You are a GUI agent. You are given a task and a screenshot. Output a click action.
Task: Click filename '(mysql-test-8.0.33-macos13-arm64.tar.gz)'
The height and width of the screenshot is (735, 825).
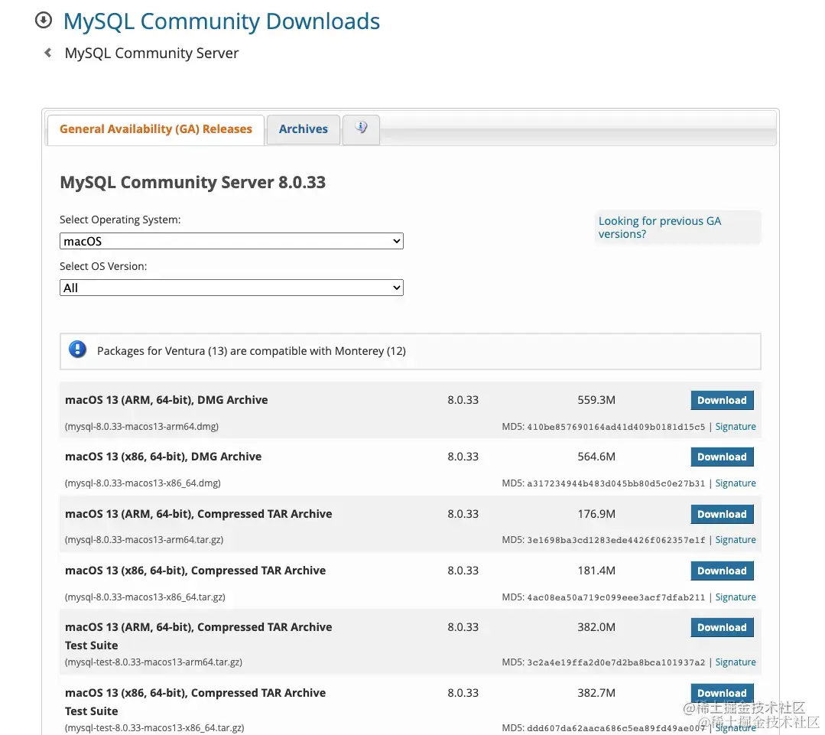tap(154, 662)
